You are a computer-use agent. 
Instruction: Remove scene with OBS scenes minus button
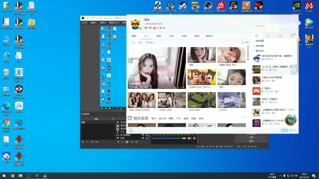point(87,142)
